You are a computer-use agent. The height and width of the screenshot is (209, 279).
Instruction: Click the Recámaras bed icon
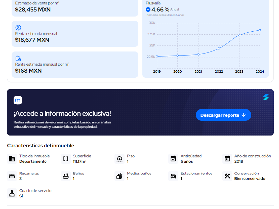[12, 176]
